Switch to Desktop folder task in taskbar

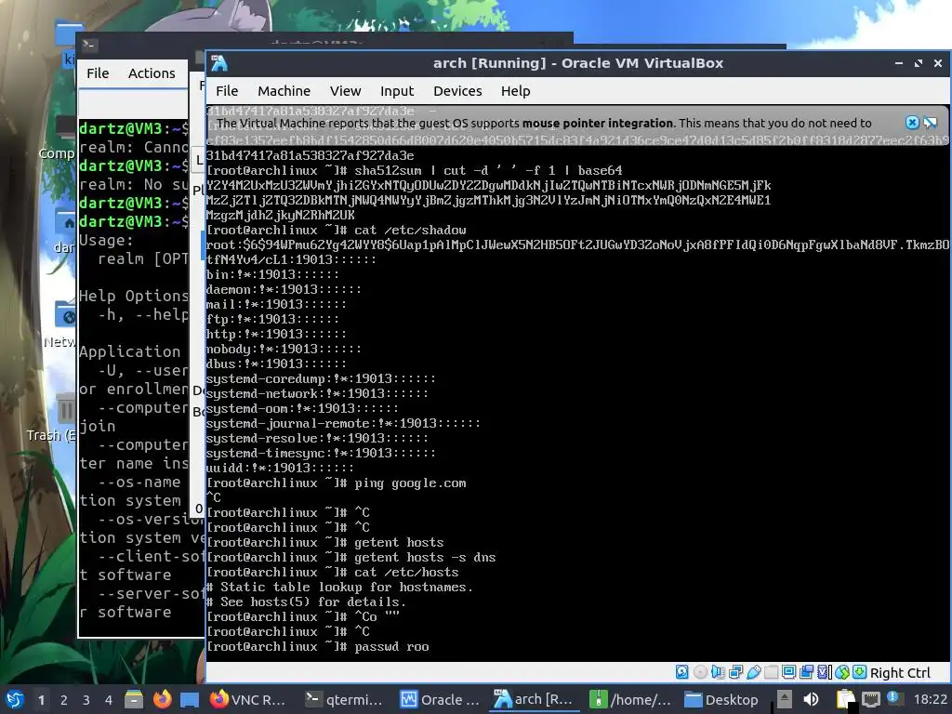[722, 699]
